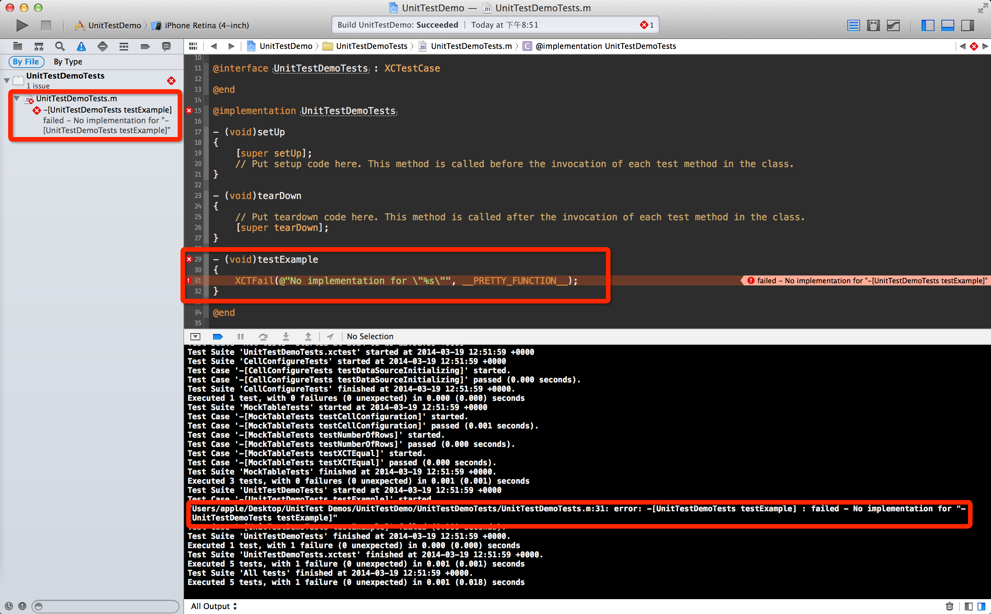
Task: Click the Step Out debug button
Action: click(x=308, y=337)
